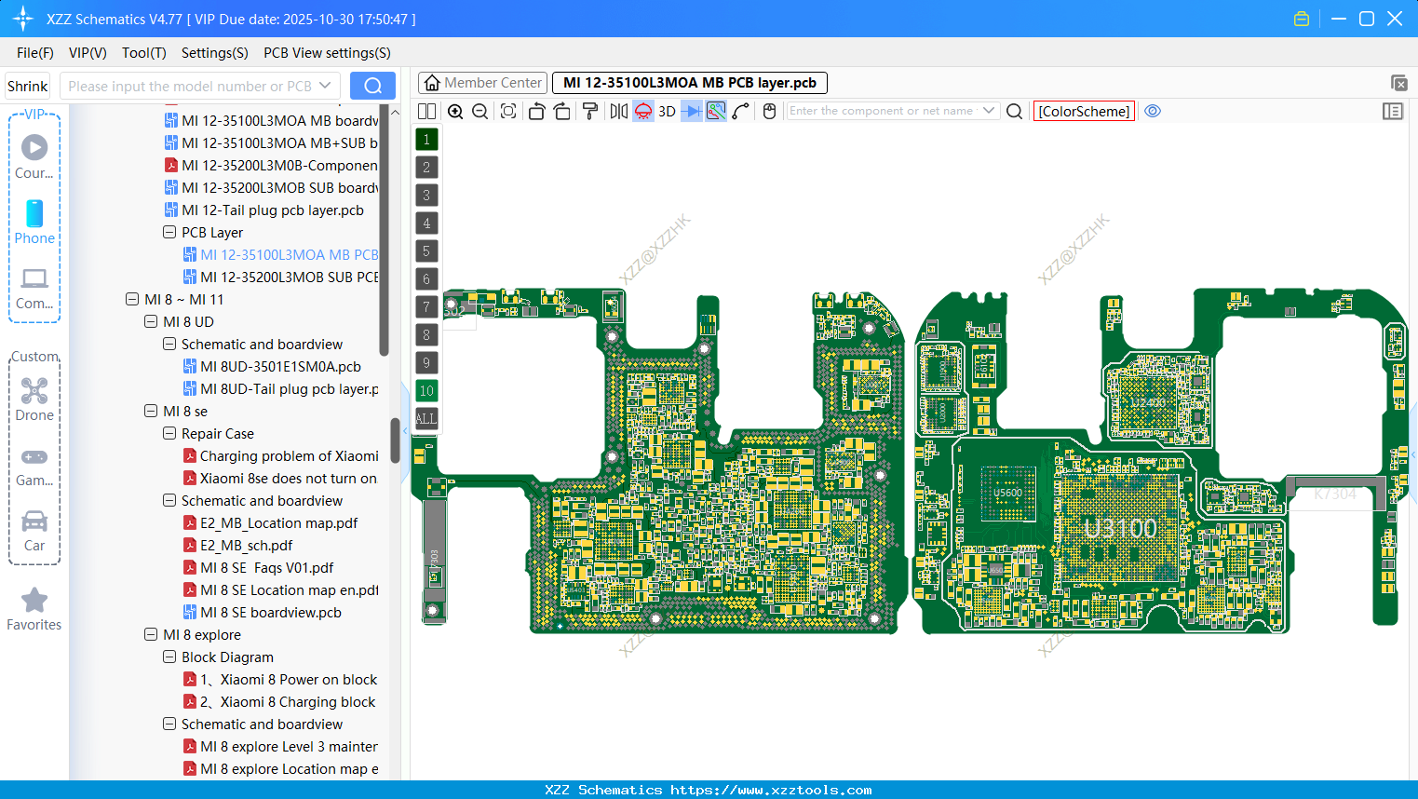
Task: Click the eye visibility icon beside ColorScheme
Action: coord(1153,111)
